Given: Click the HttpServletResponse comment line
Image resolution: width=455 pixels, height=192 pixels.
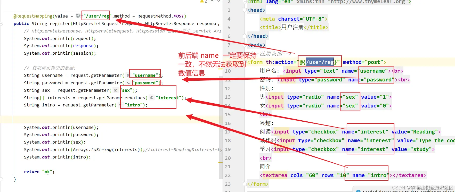Looking at the screenshot, I should coord(123,31).
